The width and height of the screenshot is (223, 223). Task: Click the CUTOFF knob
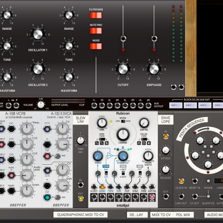tap(123, 69)
